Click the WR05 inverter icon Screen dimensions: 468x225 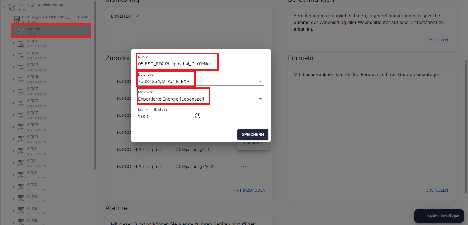(21, 91)
